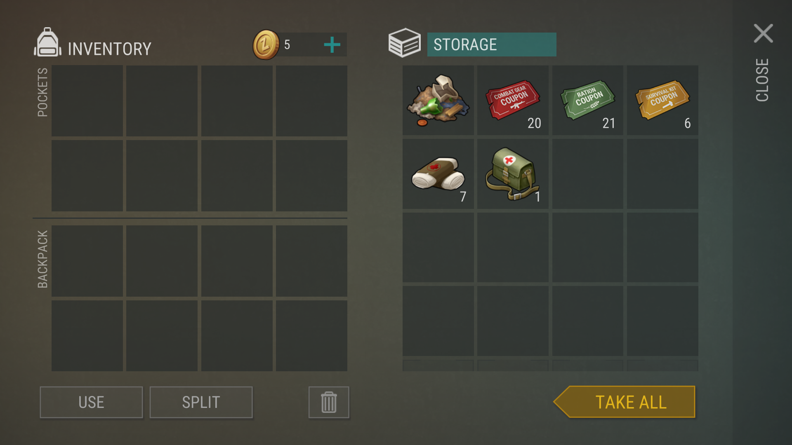The image size is (792, 445).
Task: Select the Survival Kit Coupon stack
Action: click(x=662, y=100)
